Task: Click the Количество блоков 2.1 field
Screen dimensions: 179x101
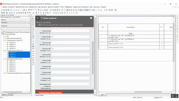Action: tap(70, 61)
